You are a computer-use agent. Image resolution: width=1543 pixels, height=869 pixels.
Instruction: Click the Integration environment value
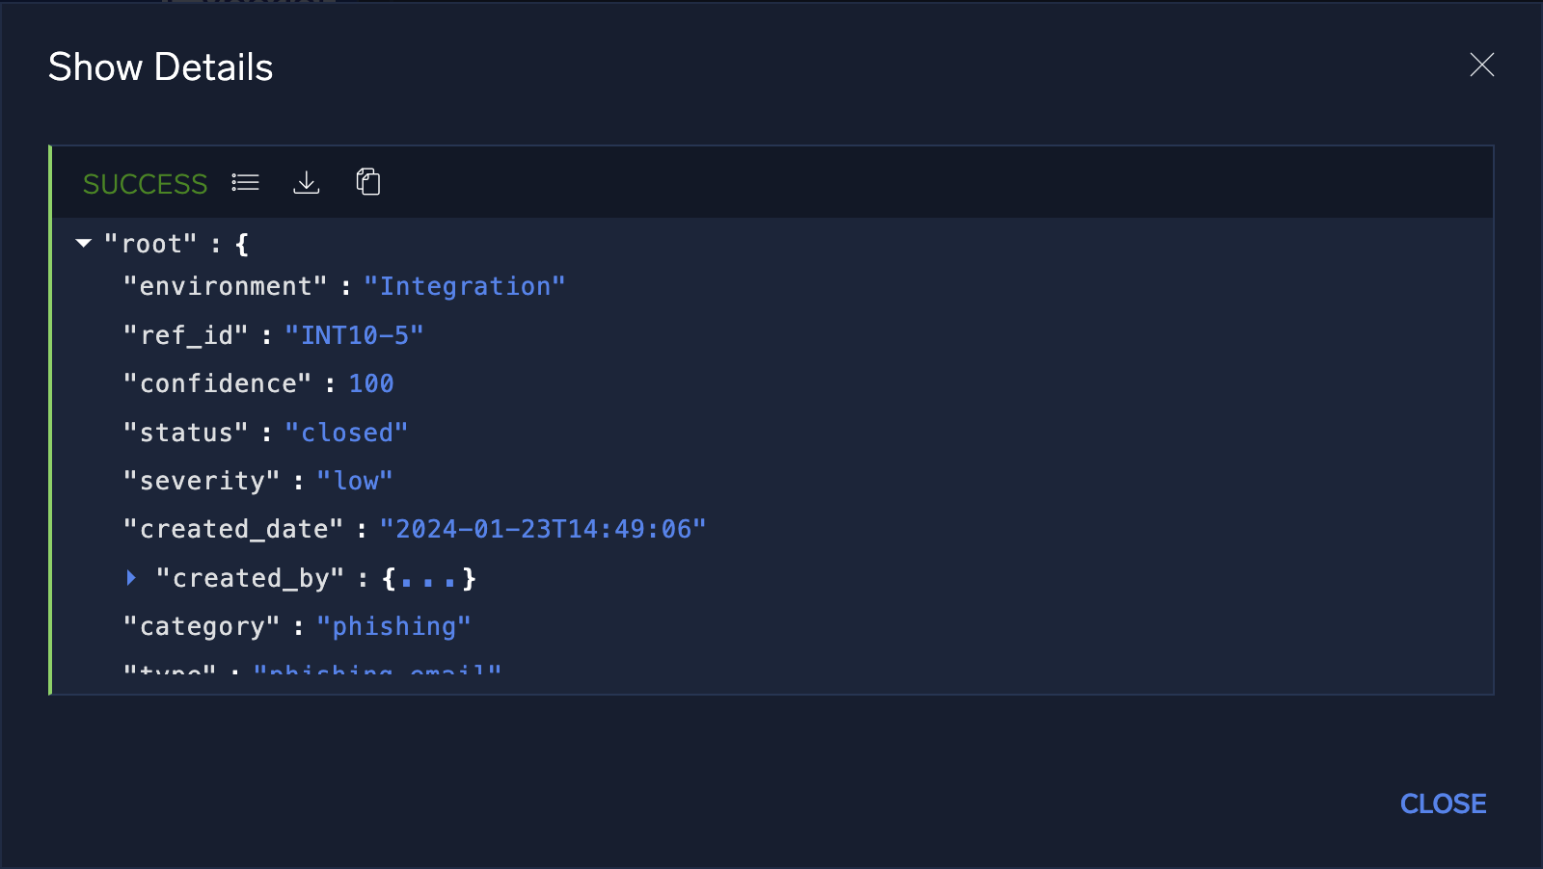point(465,285)
